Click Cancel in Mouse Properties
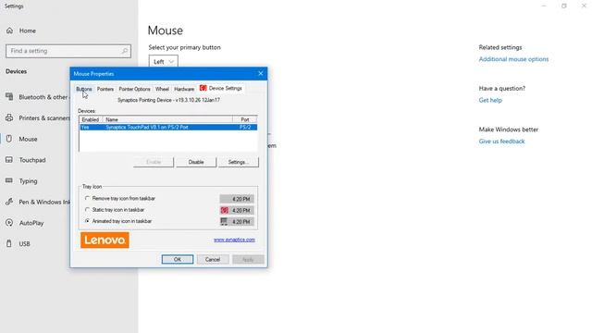The width and height of the screenshot is (592, 333). (x=213, y=259)
